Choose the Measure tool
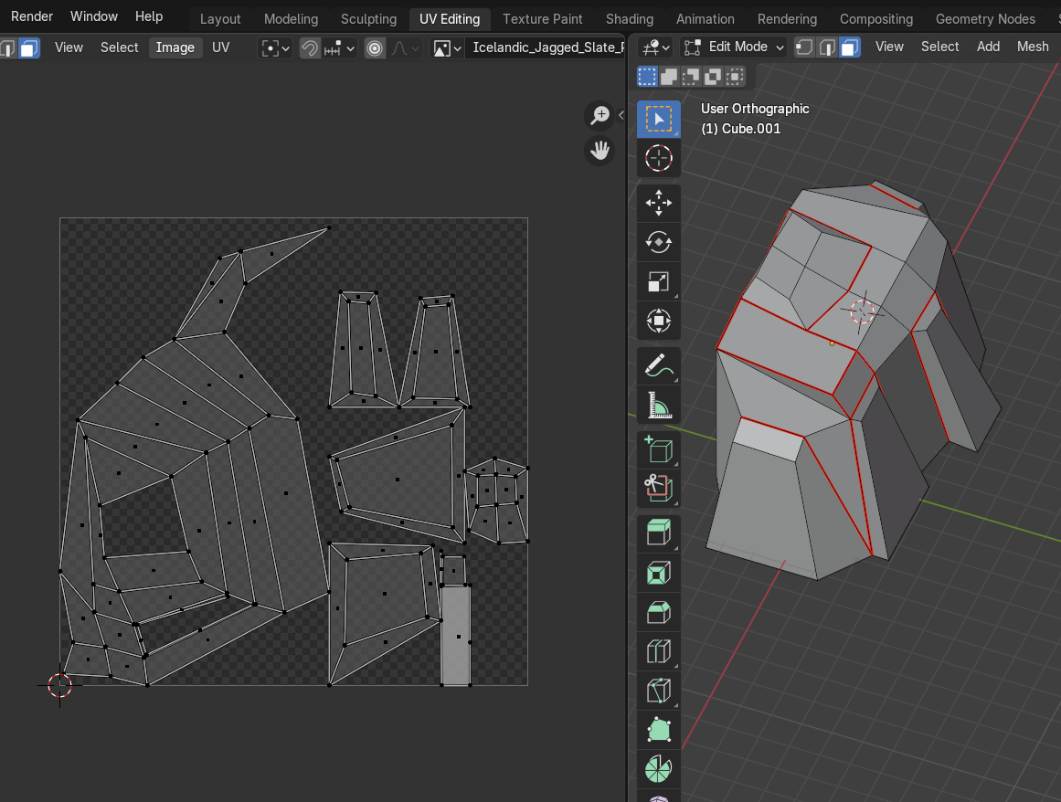This screenshot has height=802, width=1061. pyautogui.click(x=658, y=405)
